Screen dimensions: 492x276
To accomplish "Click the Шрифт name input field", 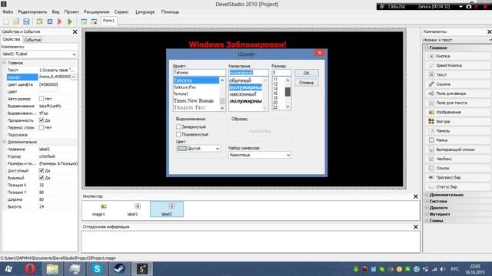I will coord(199,73).
